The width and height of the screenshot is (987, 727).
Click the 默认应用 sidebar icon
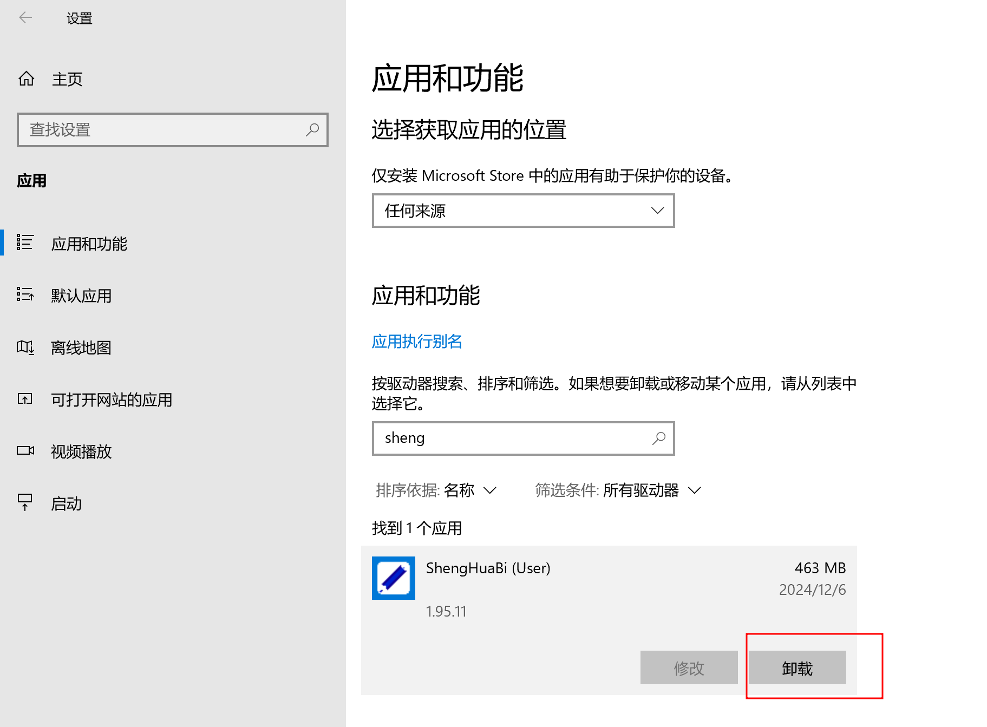pos(25,295)
